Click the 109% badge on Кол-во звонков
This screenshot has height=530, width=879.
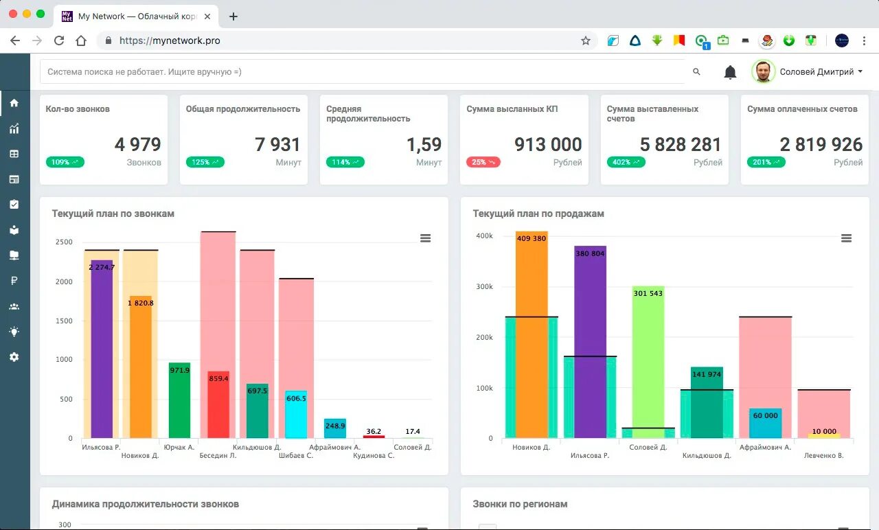click(x=65, y=162)
